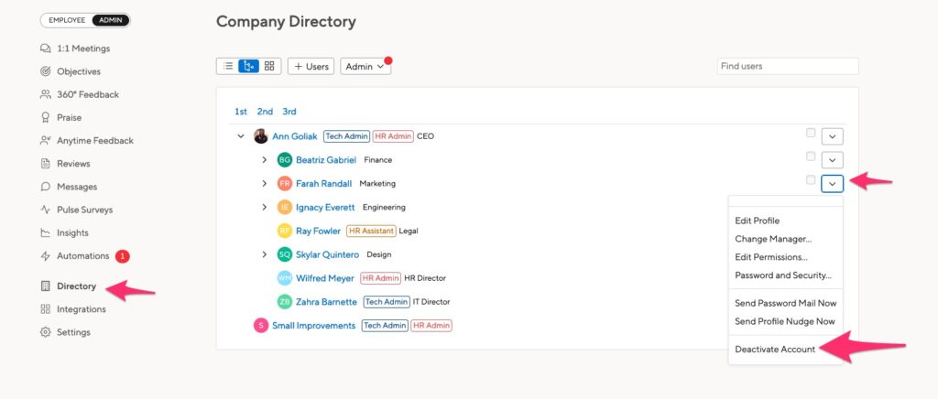Click the Insights chart icon
The height and width of the screenshot is (399, 938).
coord(46,233)
